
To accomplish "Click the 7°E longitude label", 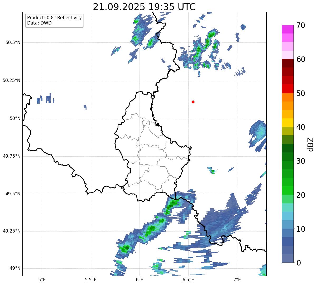I will [237, 279].
